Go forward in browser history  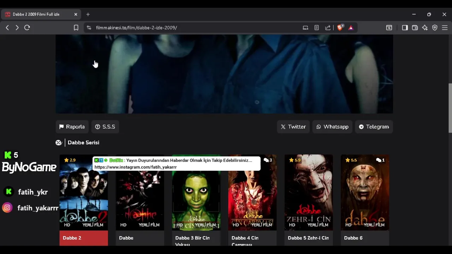click(17, 28)
